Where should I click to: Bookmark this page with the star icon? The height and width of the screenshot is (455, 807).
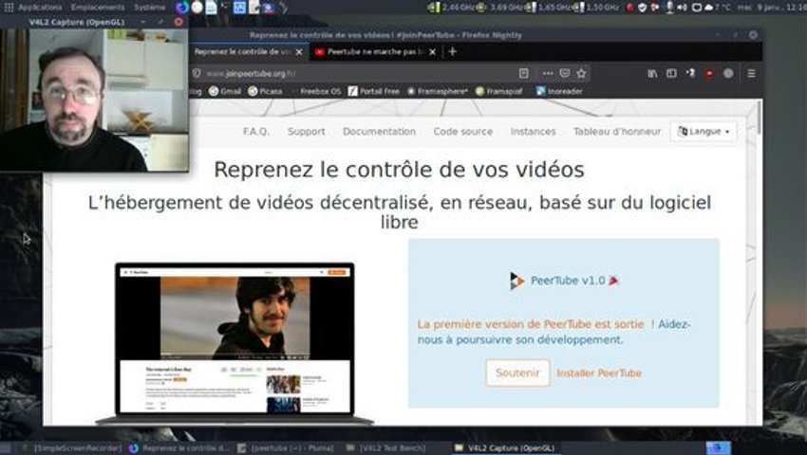(582, 74)
